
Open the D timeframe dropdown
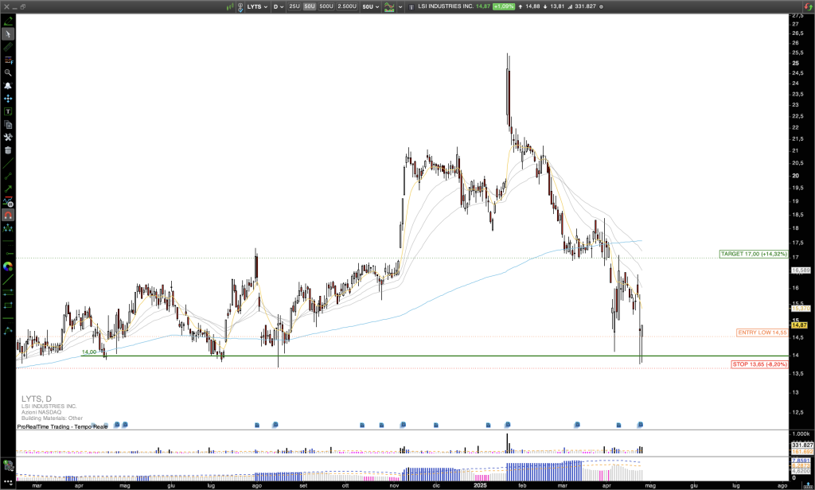point(278,6)
